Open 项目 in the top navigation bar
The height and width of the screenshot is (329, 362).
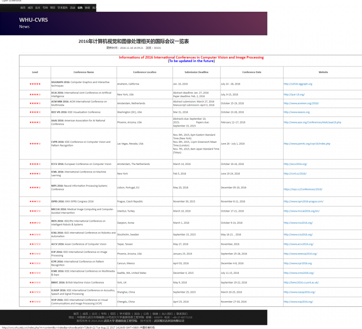[53, 8]
